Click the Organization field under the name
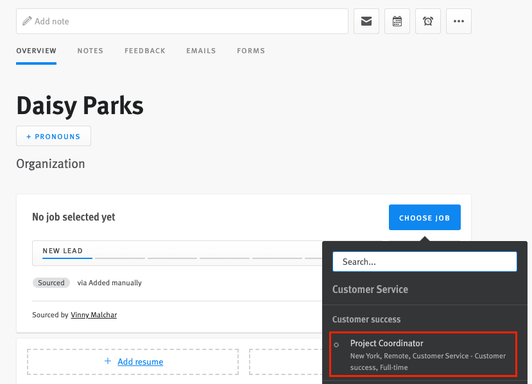The image size is (532, 384). pyautogui.click(x=51, y=163)
